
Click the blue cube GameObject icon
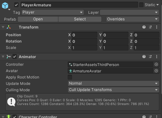5,6
